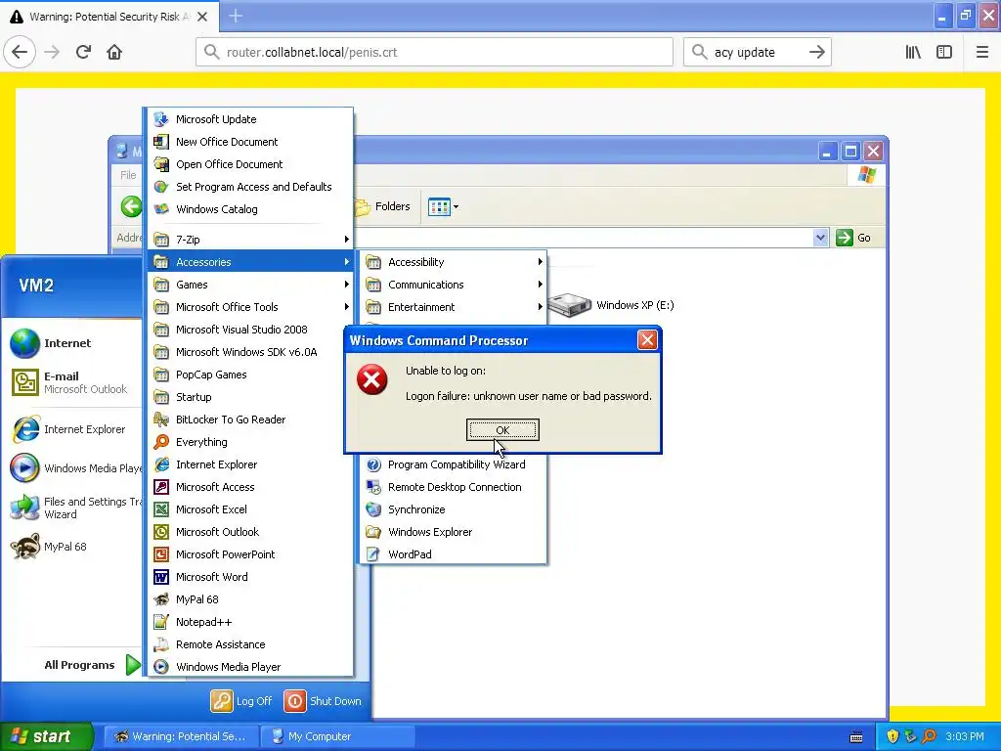The width and height of the screenshot is (1001, 751).
Task: Open the browser hamburger menu
Action: coord(981,52)
